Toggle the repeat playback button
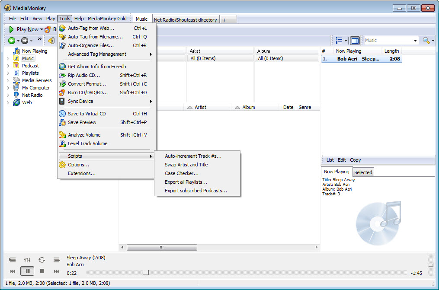The height and width of the screenshot is (290, 439). 42,260
